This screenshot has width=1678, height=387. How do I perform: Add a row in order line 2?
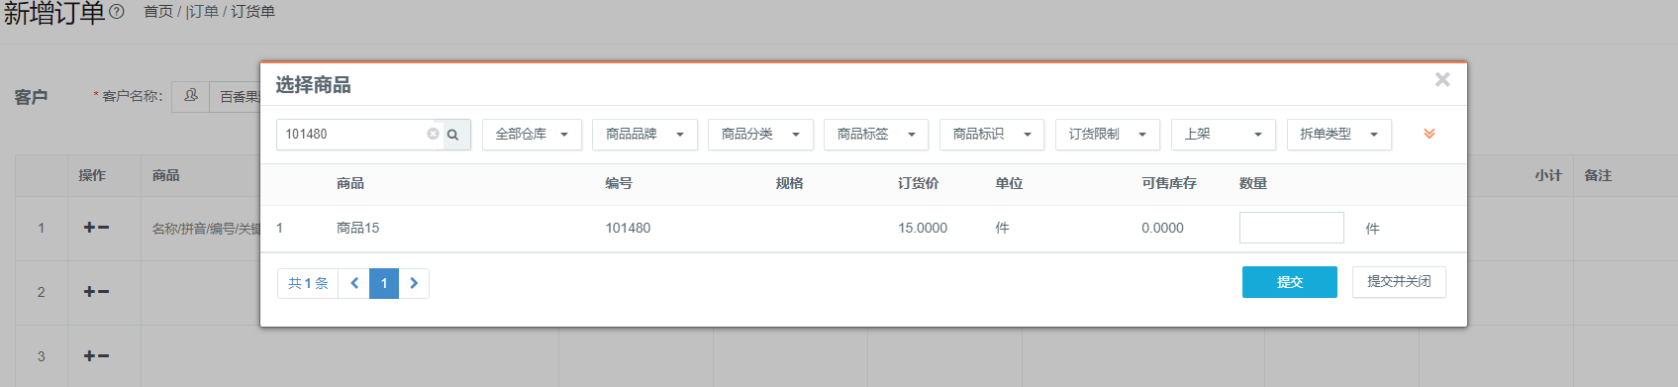pyautogui.click(x=89, y=292)
